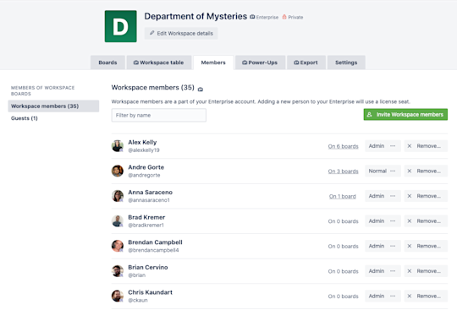The width and height of the screenshot is (457, 310).
Task: Click the name Alex Kelly
Action: pyautogui.click(x=142, y=142)
